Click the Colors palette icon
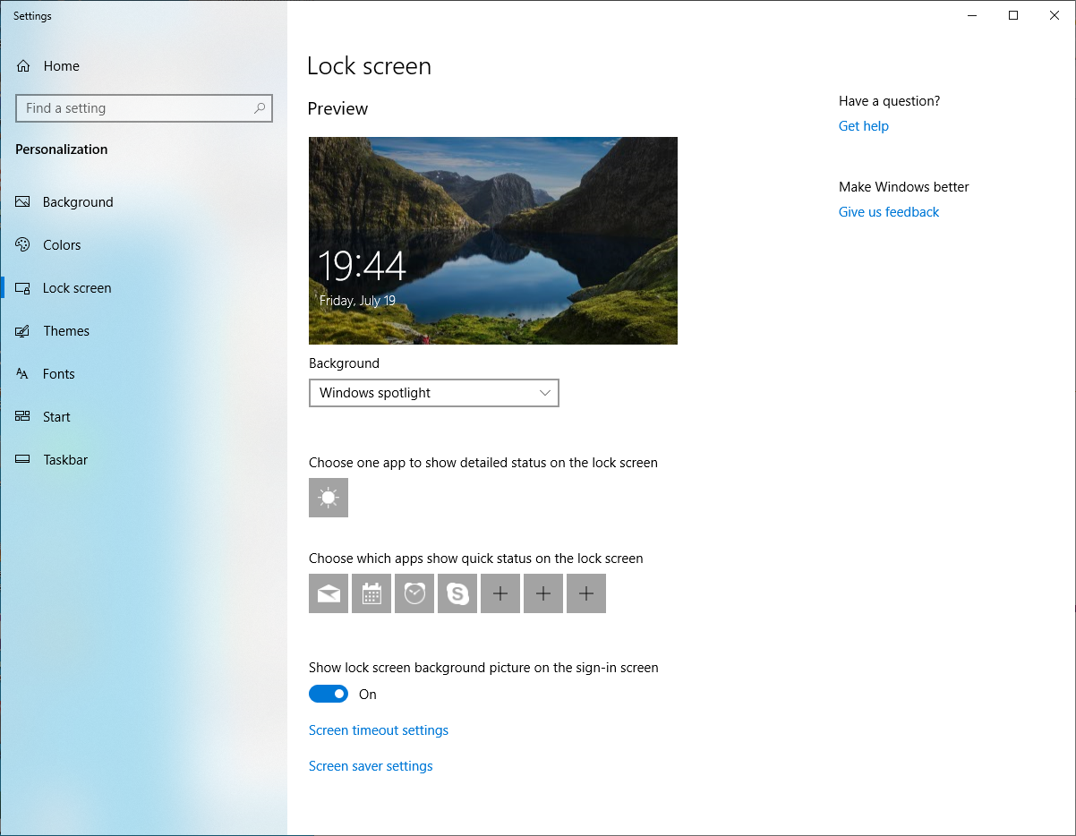This screenshot has width=1076, height=836. (x=23, y=245)
